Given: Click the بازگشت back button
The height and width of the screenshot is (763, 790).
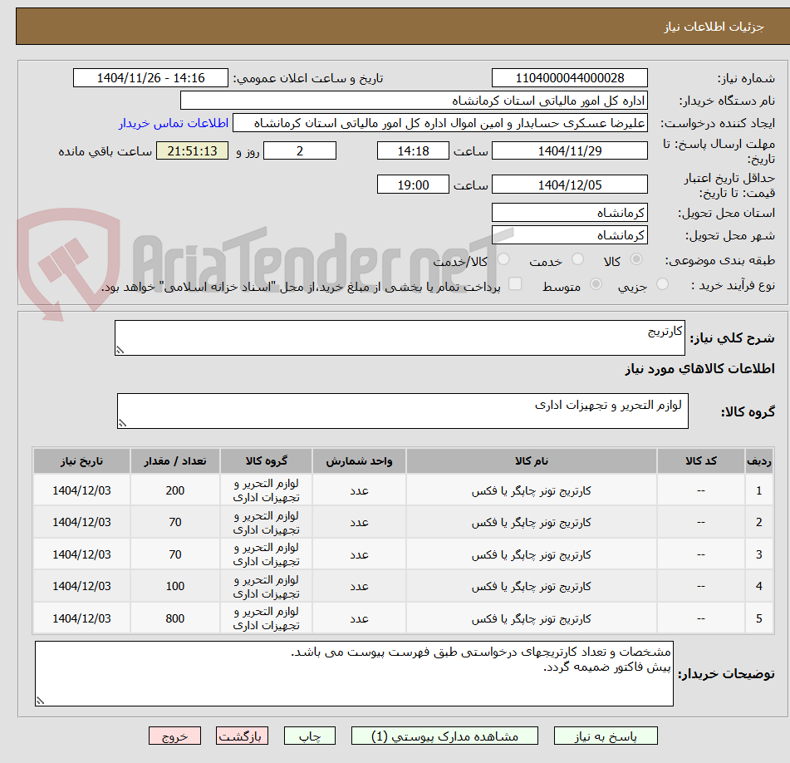Looking at the screenshot, I should (x=242, y=736).
